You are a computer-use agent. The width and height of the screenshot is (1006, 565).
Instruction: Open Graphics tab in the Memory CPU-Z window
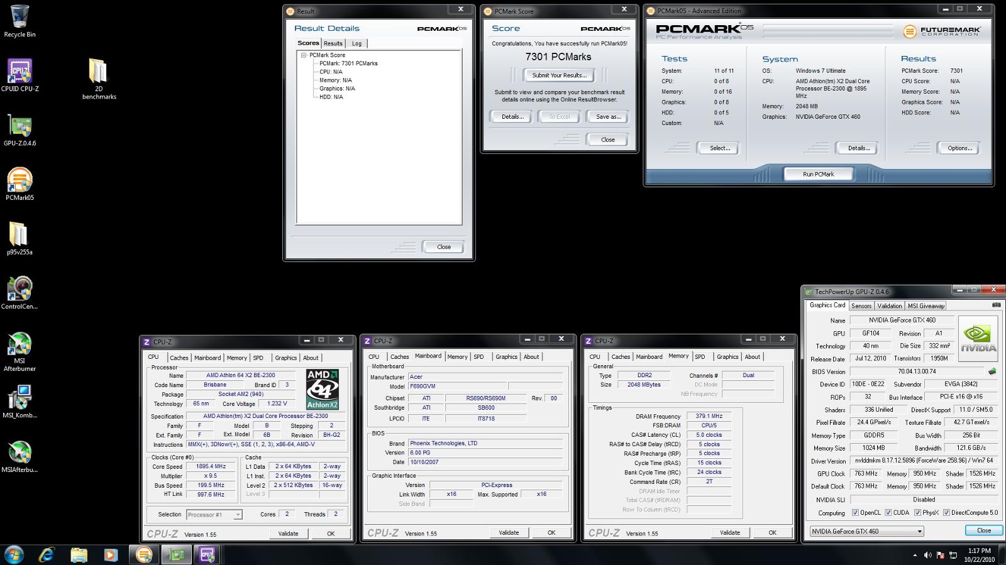coord(727,356)
